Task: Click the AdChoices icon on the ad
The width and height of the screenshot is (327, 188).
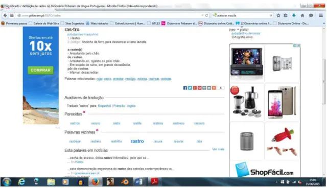Action: [x=295, y=45]
